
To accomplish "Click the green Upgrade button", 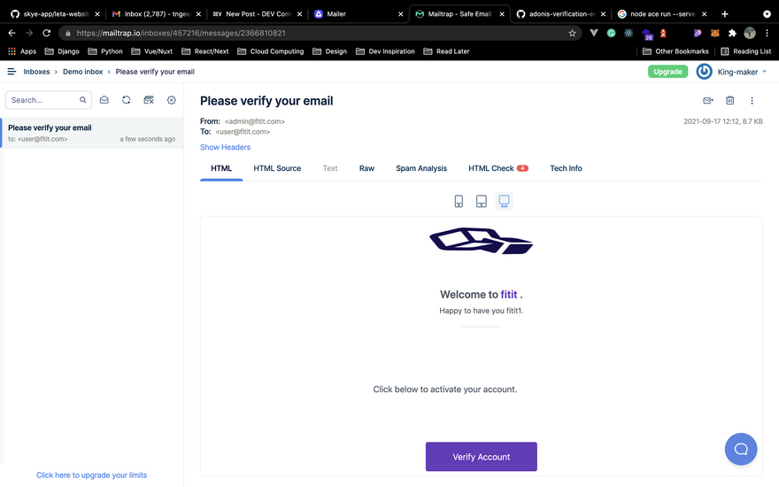I will pos(667,71).
